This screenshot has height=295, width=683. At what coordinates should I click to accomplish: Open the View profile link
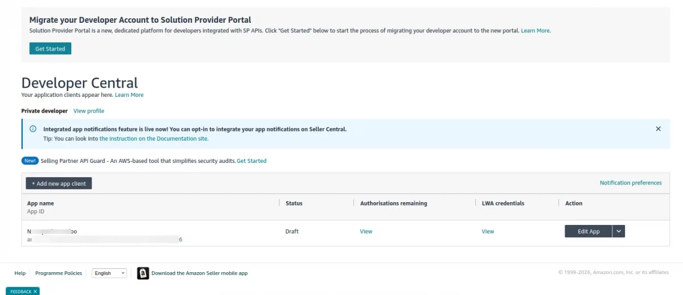[89, 111]
